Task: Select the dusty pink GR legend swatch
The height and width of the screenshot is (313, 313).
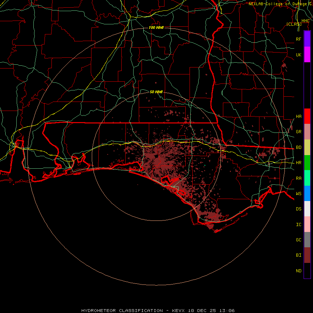Action: (307, 132)
